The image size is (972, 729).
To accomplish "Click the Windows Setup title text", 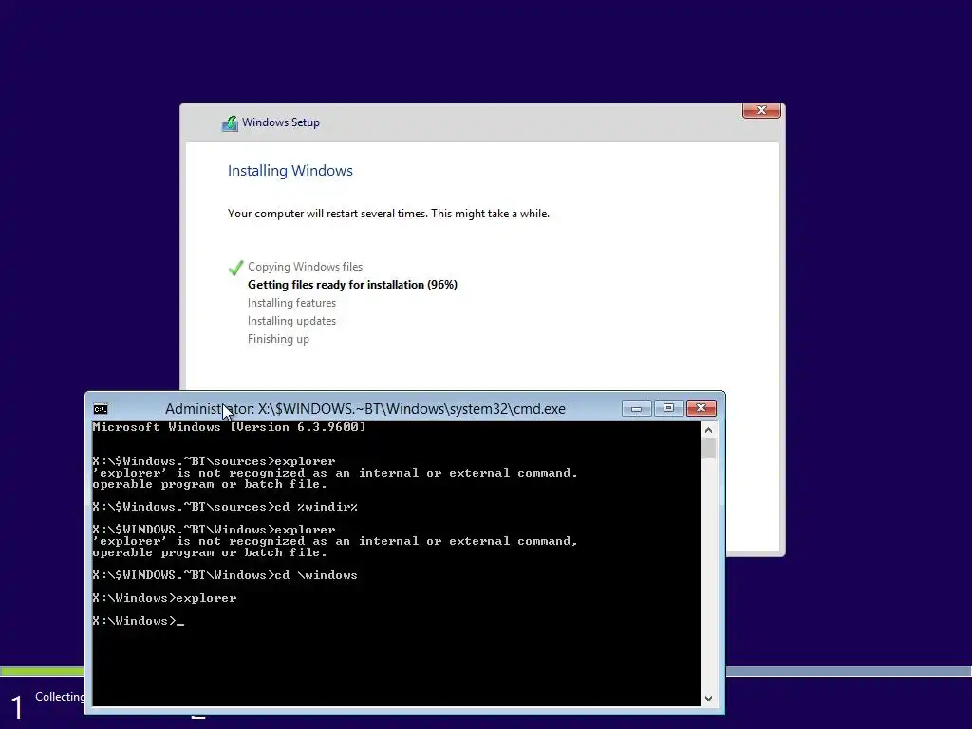I will pos(281,122).
